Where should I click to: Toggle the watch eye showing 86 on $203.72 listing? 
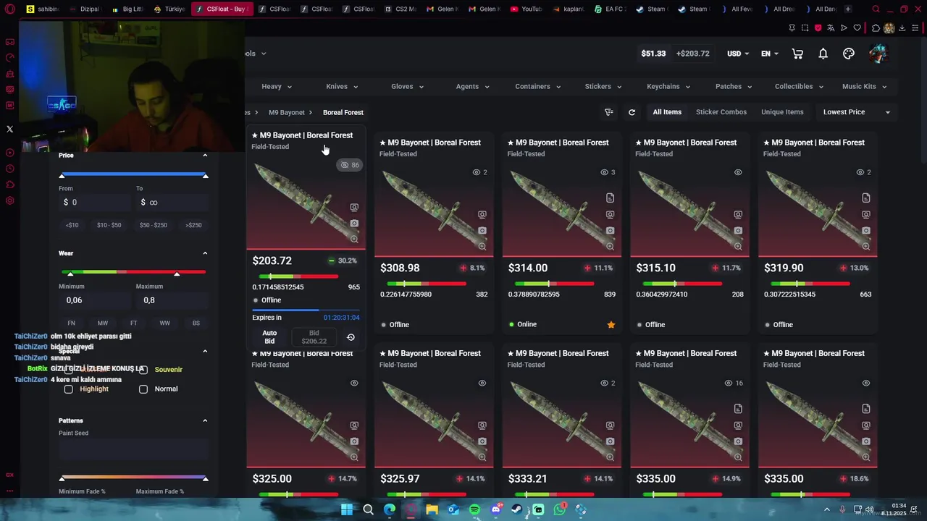click(350, 165)
